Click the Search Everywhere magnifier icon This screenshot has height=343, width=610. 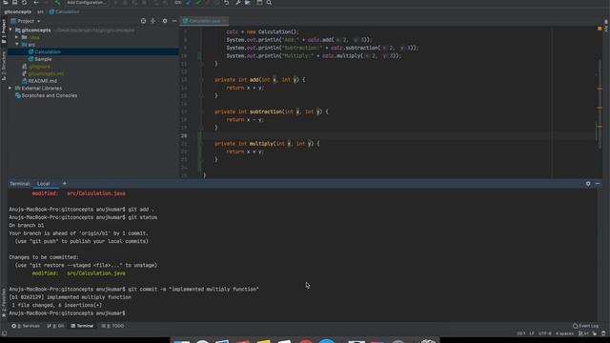tap(269, 2)
